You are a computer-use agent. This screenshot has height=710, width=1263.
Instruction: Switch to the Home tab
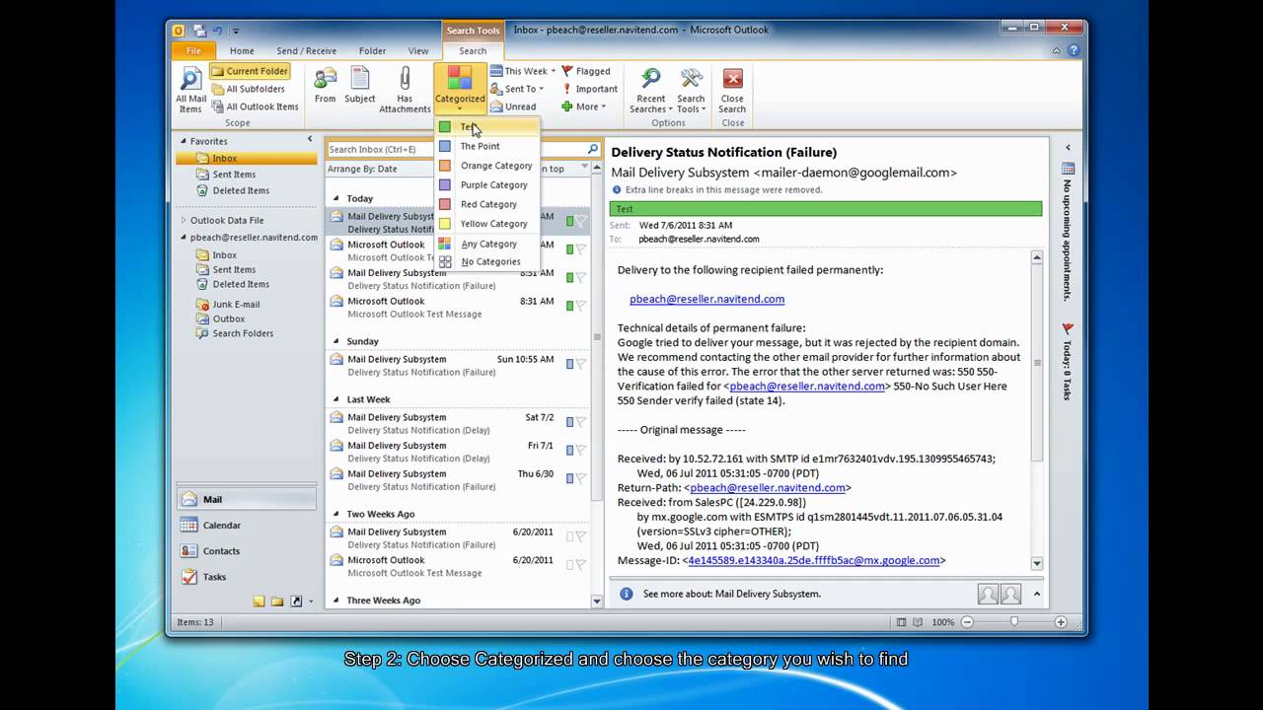(242, 51)
